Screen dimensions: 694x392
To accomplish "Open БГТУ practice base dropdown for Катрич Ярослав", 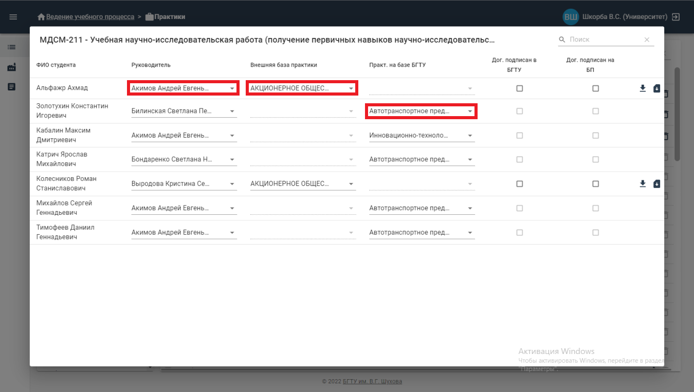I will coord(422,160).
